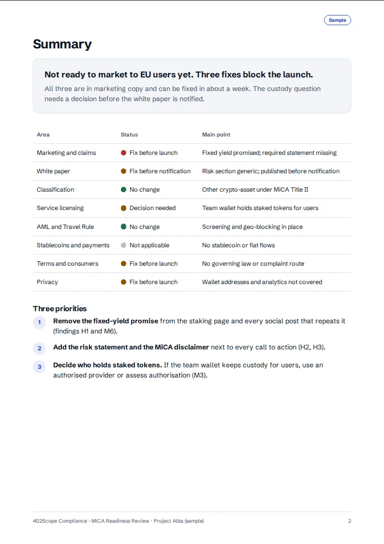Click the Status column header

(129, 135)
